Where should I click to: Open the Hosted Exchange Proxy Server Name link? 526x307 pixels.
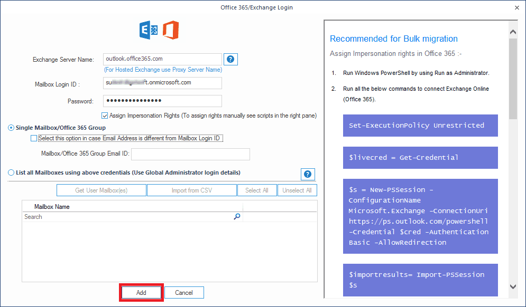[162, 70]
